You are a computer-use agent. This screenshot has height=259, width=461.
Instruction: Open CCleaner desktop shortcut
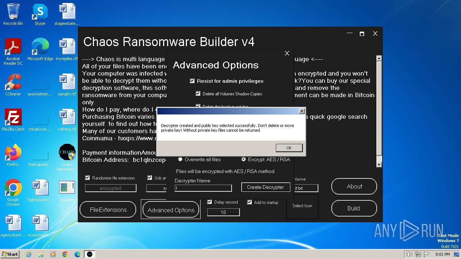pos(13,85)
